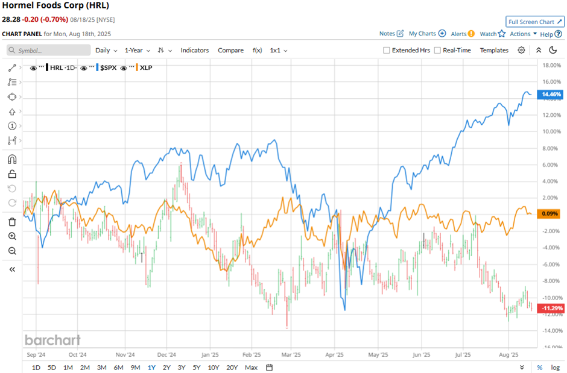Enable the Real-Time checkbox
Image resolution: width=567 pixels, height=373 pixels.
point(437,50)
